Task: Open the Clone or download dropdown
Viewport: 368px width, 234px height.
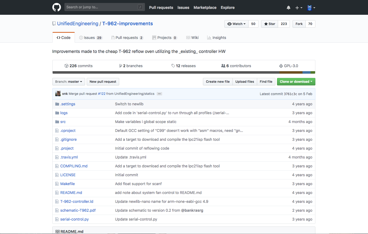Action: [x=296, y=82]
